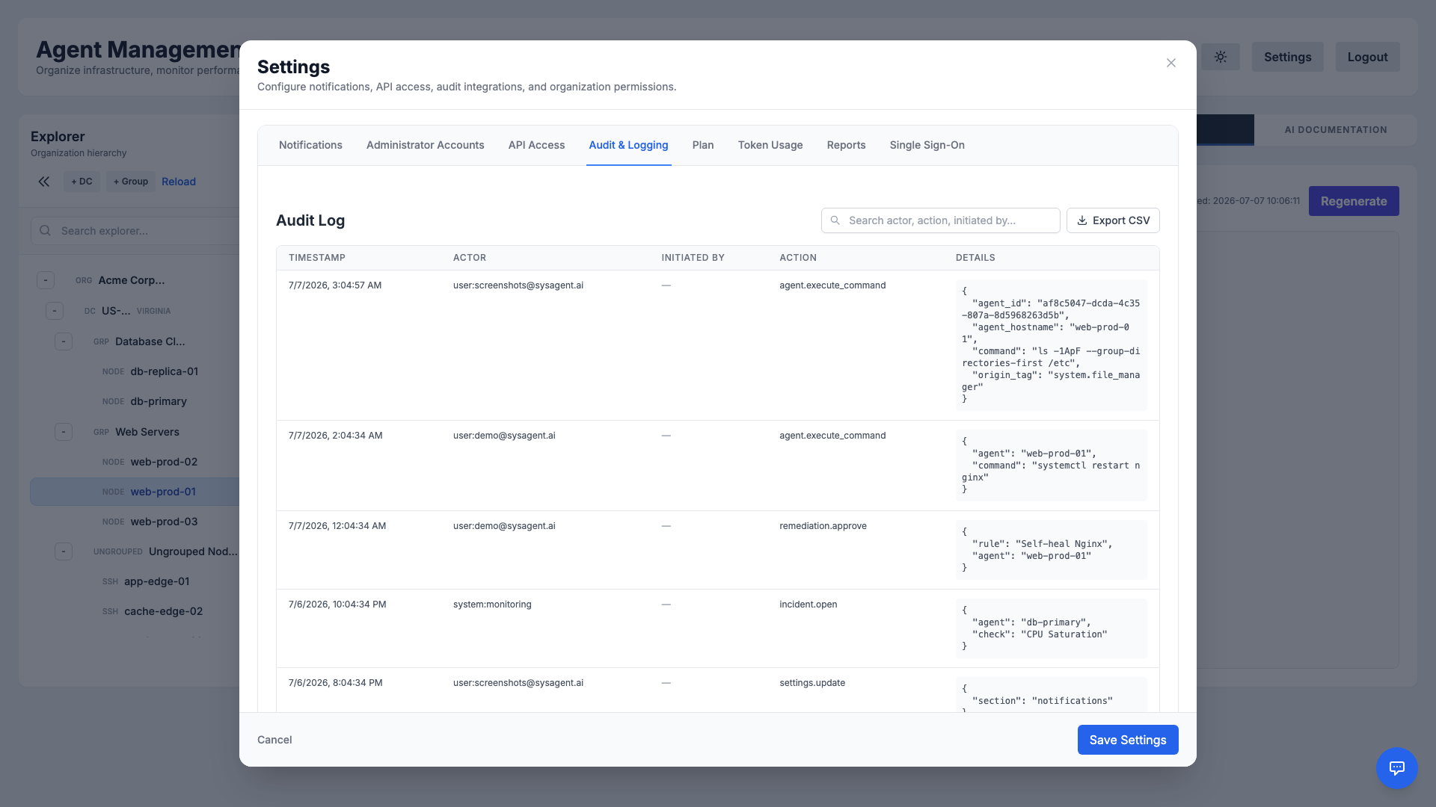Switch to the Single Sign-On tab
This screenshot has width=1436, height=807.
point(927,145)
